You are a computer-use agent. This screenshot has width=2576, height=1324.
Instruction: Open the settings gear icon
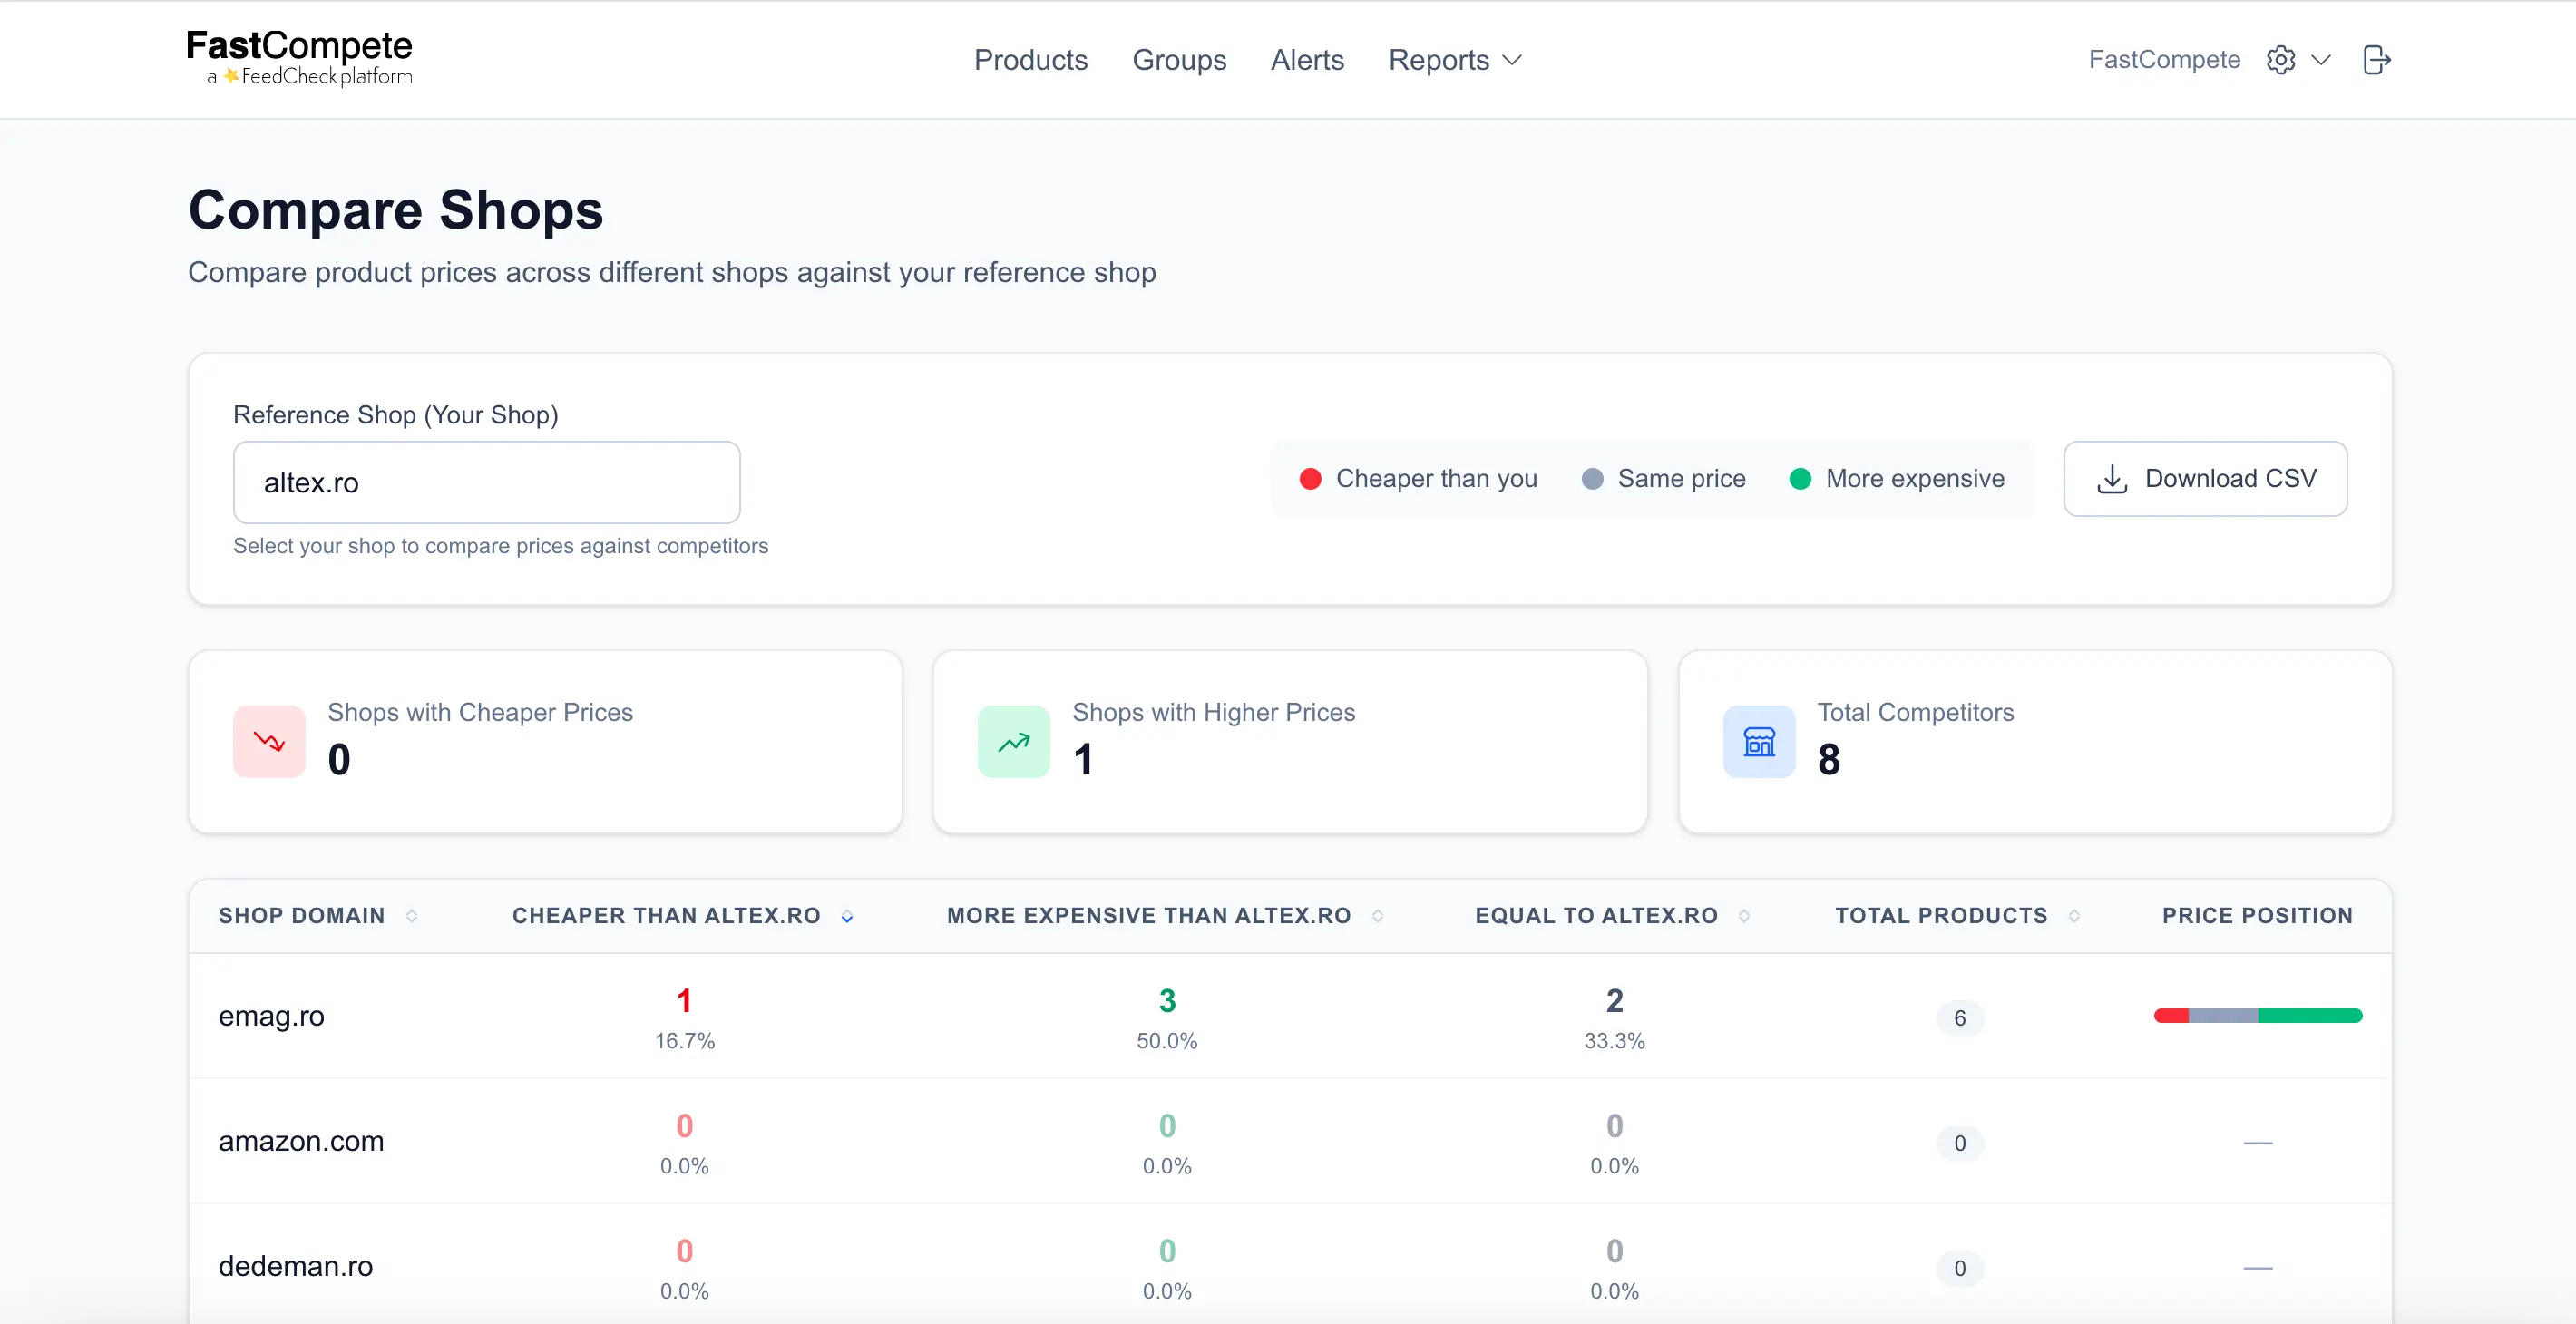(2280, 60)
